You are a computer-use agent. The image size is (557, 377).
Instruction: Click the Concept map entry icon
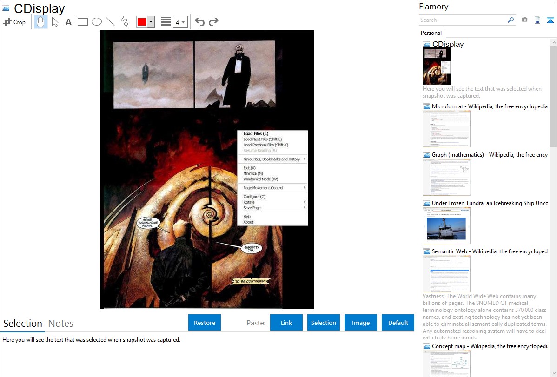426,346
